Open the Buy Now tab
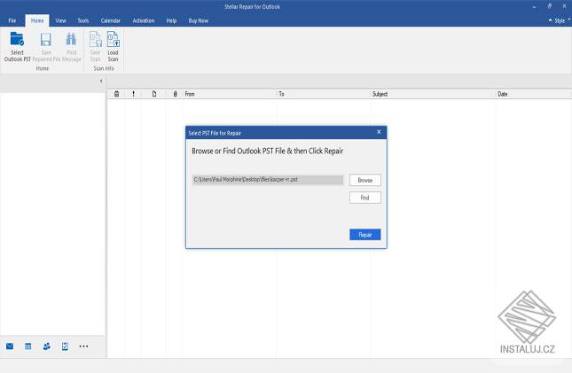572x373 pixels. [x=199, y=20]
